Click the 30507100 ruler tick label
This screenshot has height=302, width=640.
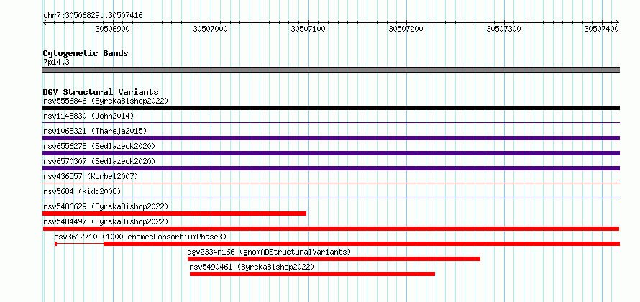(x=308, y=29)
